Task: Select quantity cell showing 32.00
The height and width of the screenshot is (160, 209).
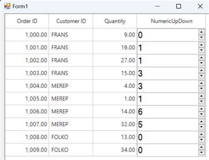Action: 115,124
